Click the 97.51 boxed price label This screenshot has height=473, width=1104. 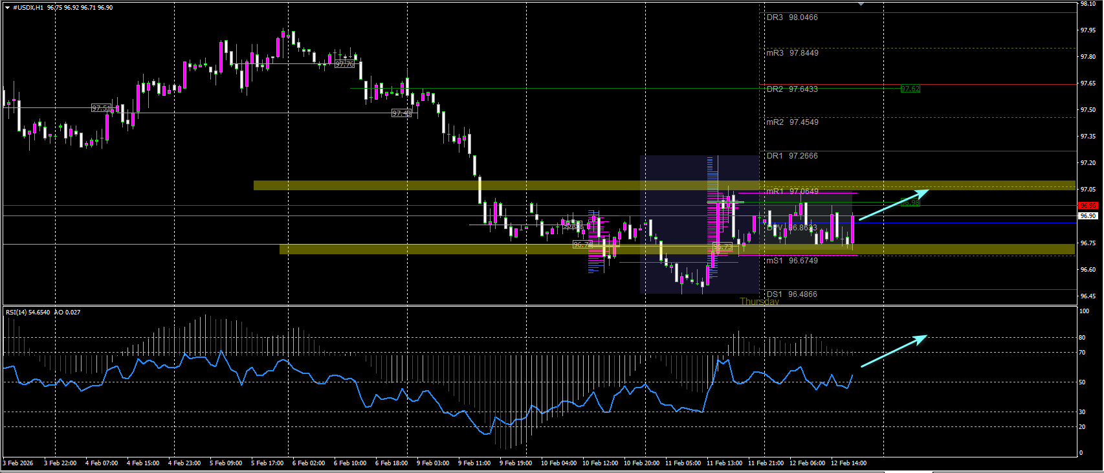point(101,108)
